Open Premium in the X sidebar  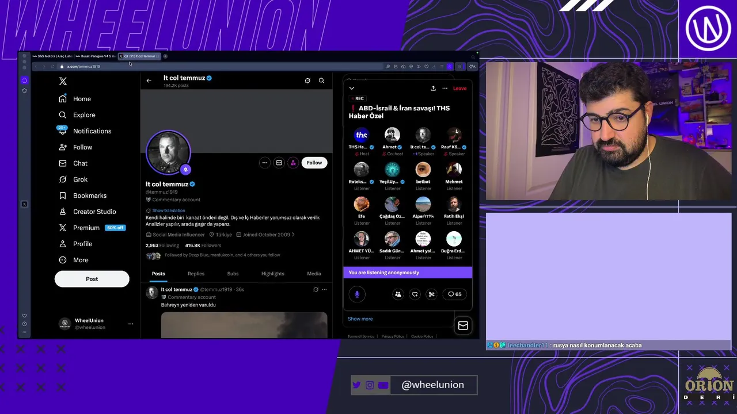[x=92, y=228]
